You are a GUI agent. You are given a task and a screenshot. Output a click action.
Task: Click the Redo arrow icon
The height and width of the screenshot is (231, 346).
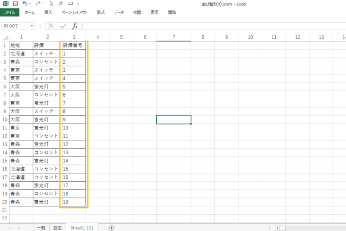[38, 4]
